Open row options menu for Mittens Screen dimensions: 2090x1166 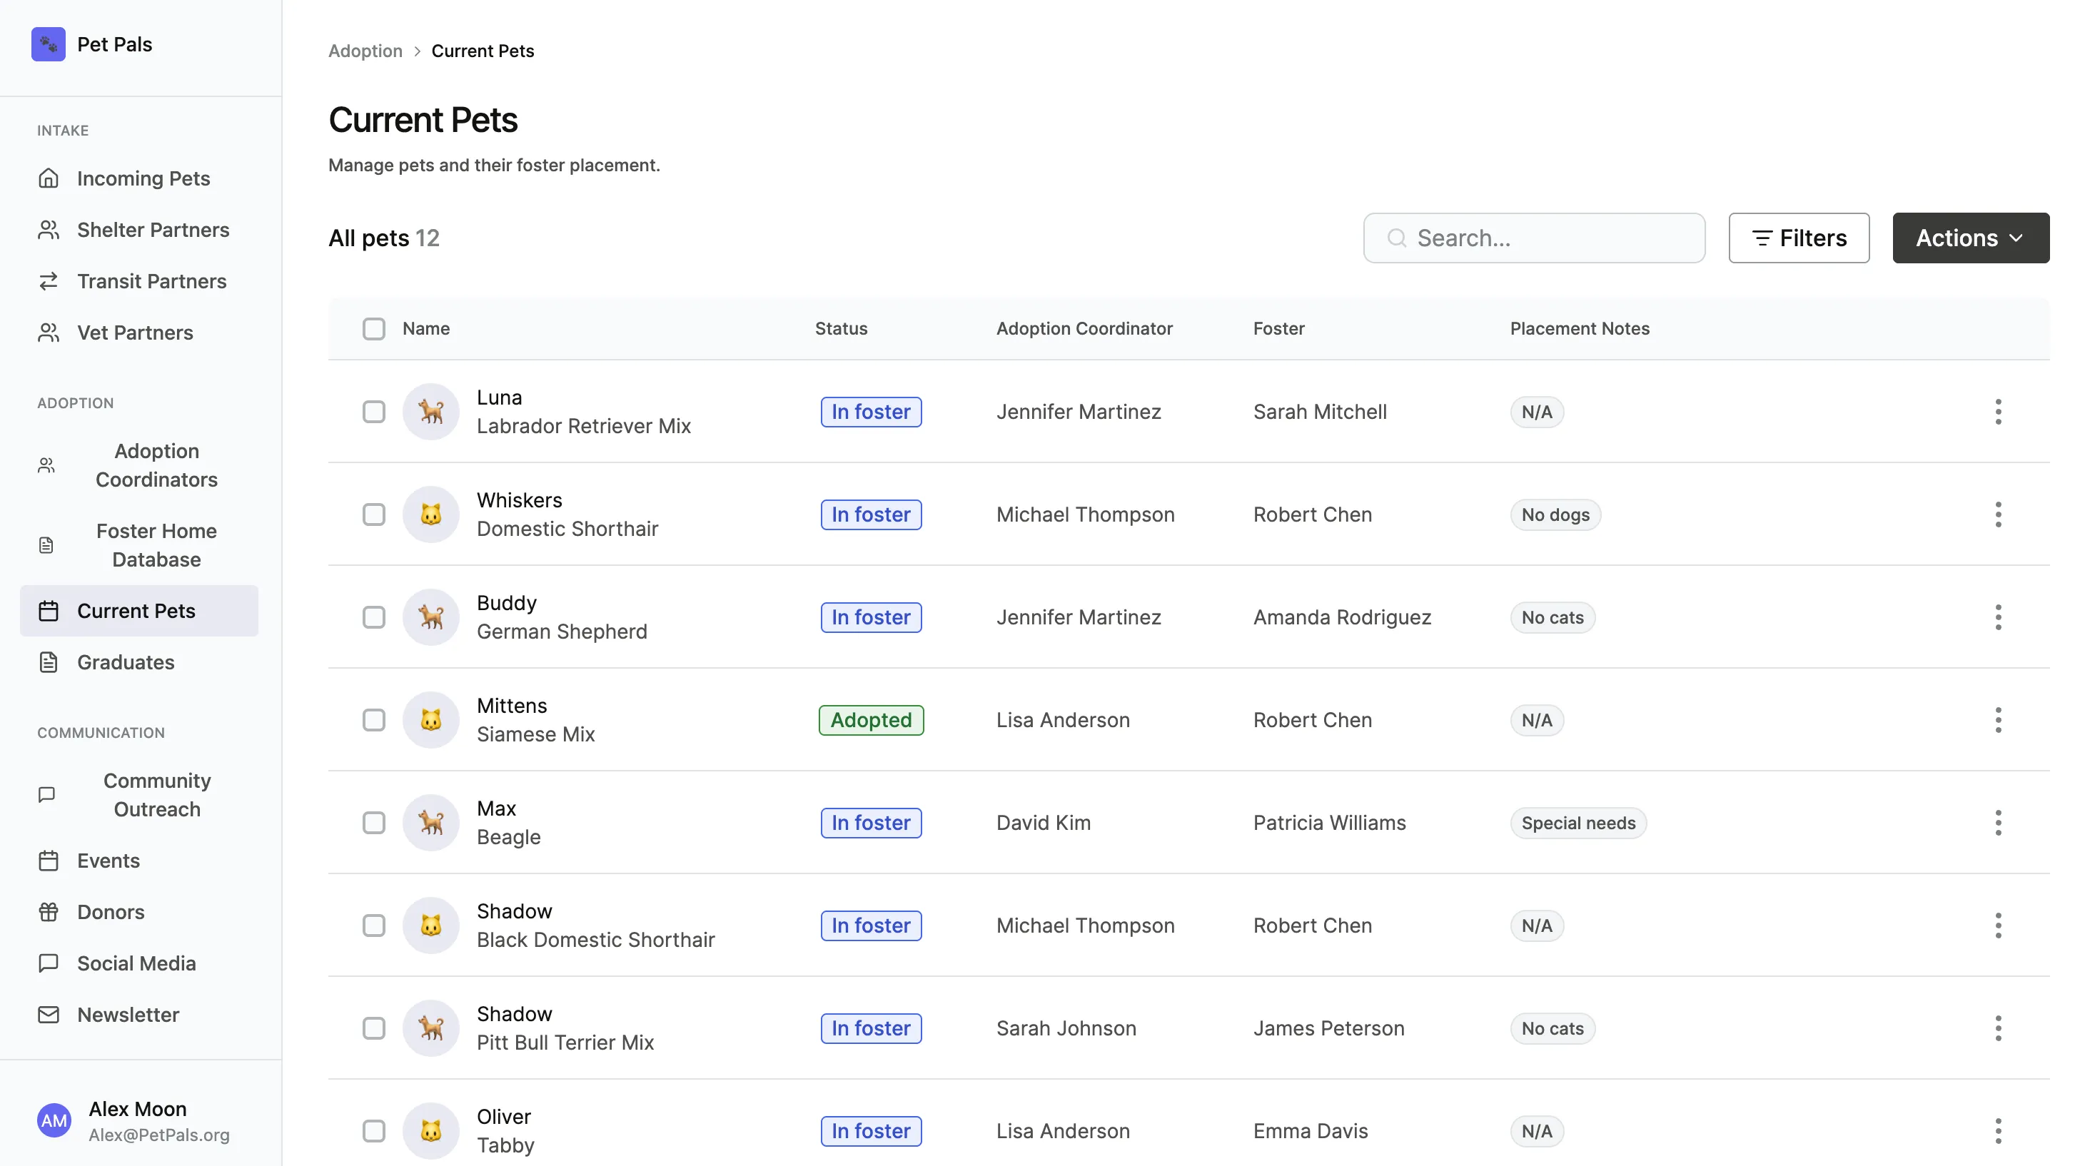tap(1999, 720)
